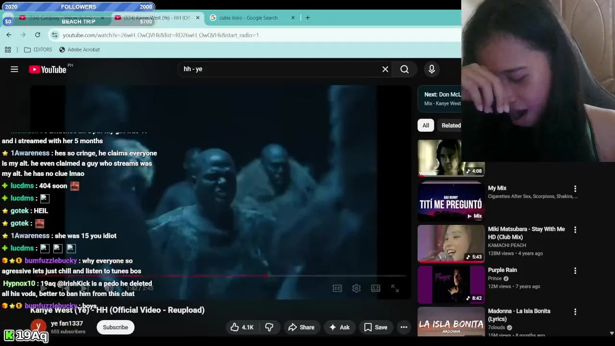Click chat username Hypnox10
This screenshot has height=346, width=615.
click(x=19, y=284)
